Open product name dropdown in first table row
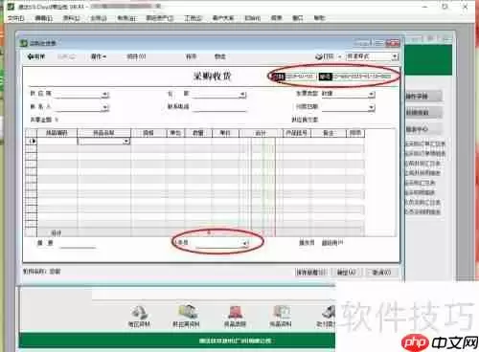Image resolution: width=479 pixels, height=352 pixels. tap(126, 141)
